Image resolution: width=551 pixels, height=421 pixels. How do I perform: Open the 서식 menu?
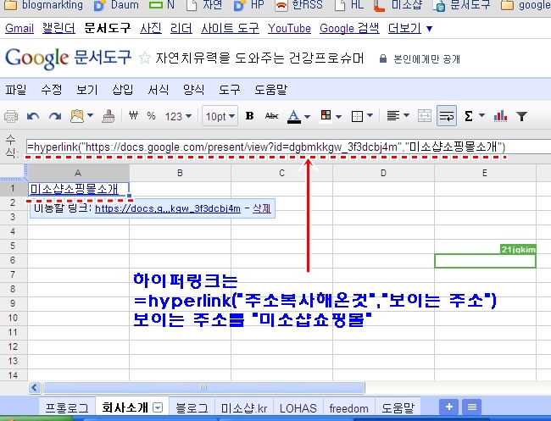(158, 90)
